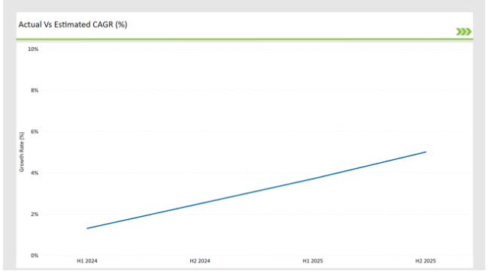This screenshot has width=489, height=274.
Task: Click the 4% y-axis label
Action: coord(35,173)
